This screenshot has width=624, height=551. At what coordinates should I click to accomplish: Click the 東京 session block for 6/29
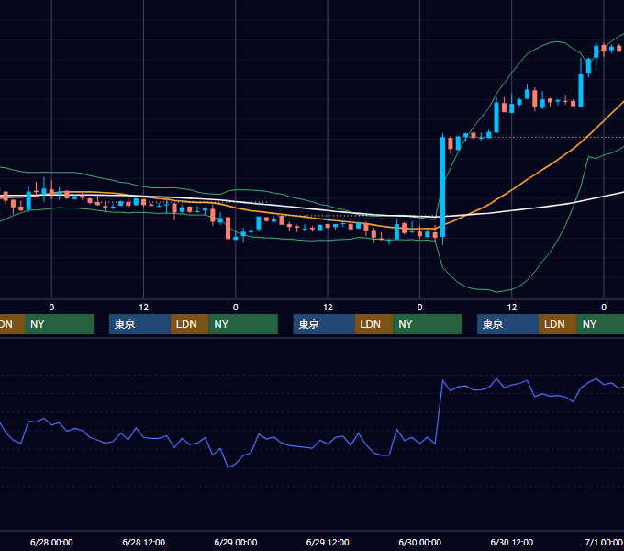point(324,324)
